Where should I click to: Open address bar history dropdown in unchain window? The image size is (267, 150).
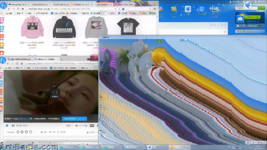pyautogui.click(x=115, y=9)
